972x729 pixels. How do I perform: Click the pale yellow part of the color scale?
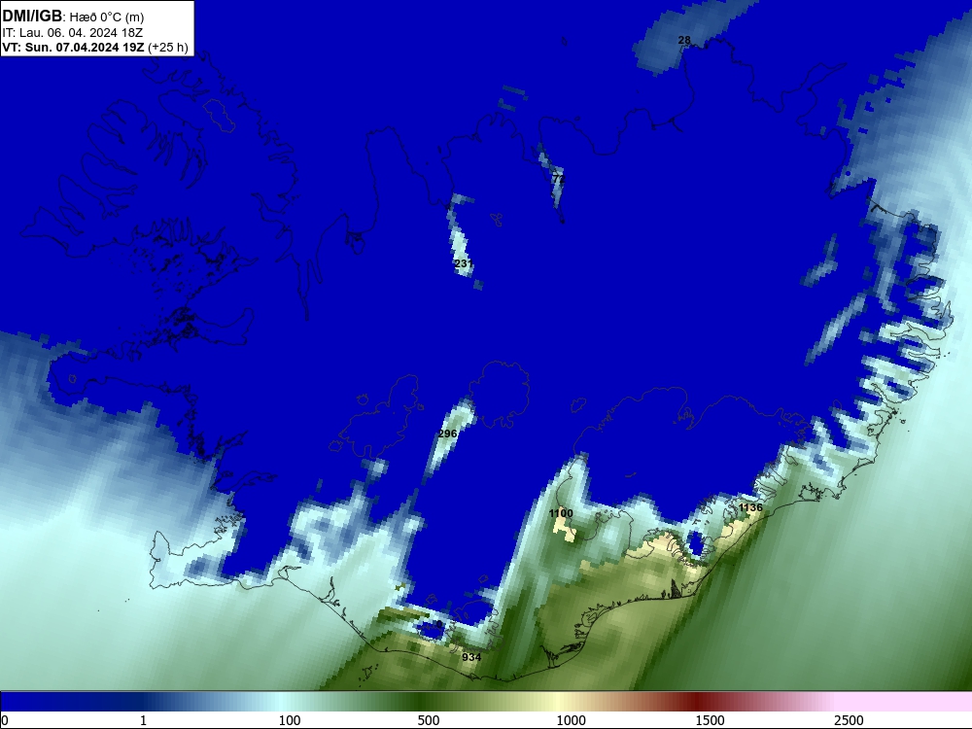tap(558, 702)
